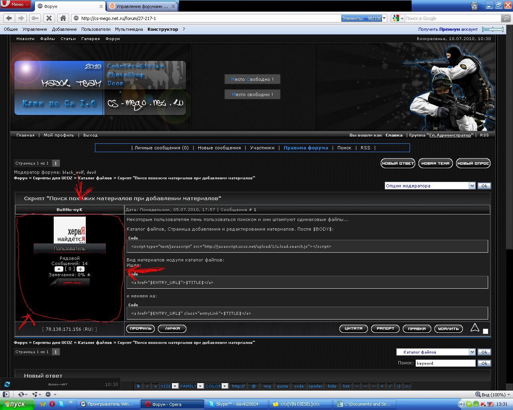
Task: Send private message via Личка button
Action: 172,328
